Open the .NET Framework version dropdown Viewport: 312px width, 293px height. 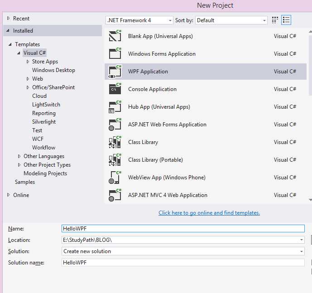tap(139, 20)
